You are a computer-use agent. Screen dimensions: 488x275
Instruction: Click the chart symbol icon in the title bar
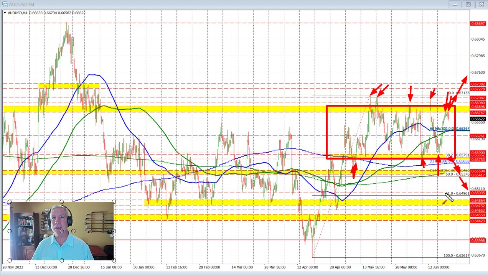(x=5, y=4)
